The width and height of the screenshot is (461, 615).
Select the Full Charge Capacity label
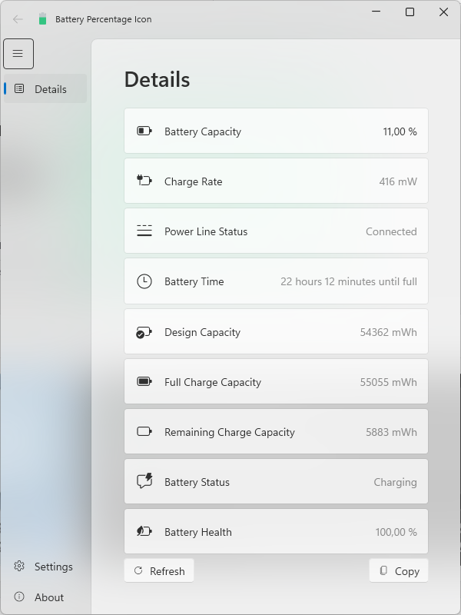(x=213, y=382)
